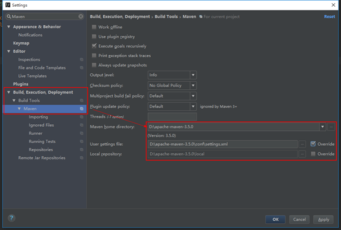The image size is (341, 230).
Task: Toggle Override for user settings file
Action: point(313,144)
